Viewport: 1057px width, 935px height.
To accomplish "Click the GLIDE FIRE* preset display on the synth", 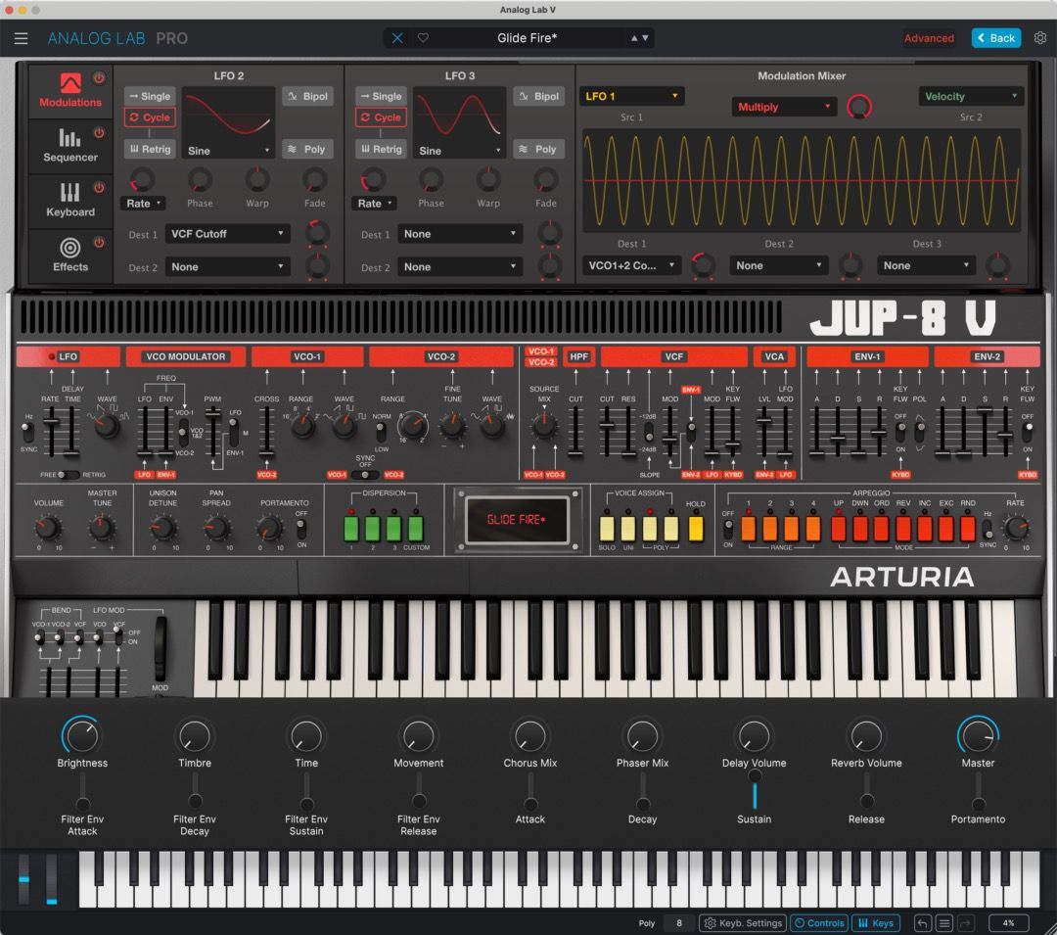I will [x=517, y=520].
